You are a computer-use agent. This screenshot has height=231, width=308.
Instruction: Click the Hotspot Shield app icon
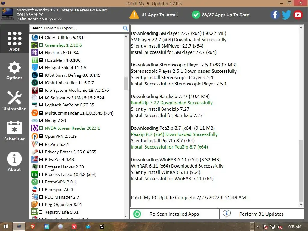click(x=35, y=68)
